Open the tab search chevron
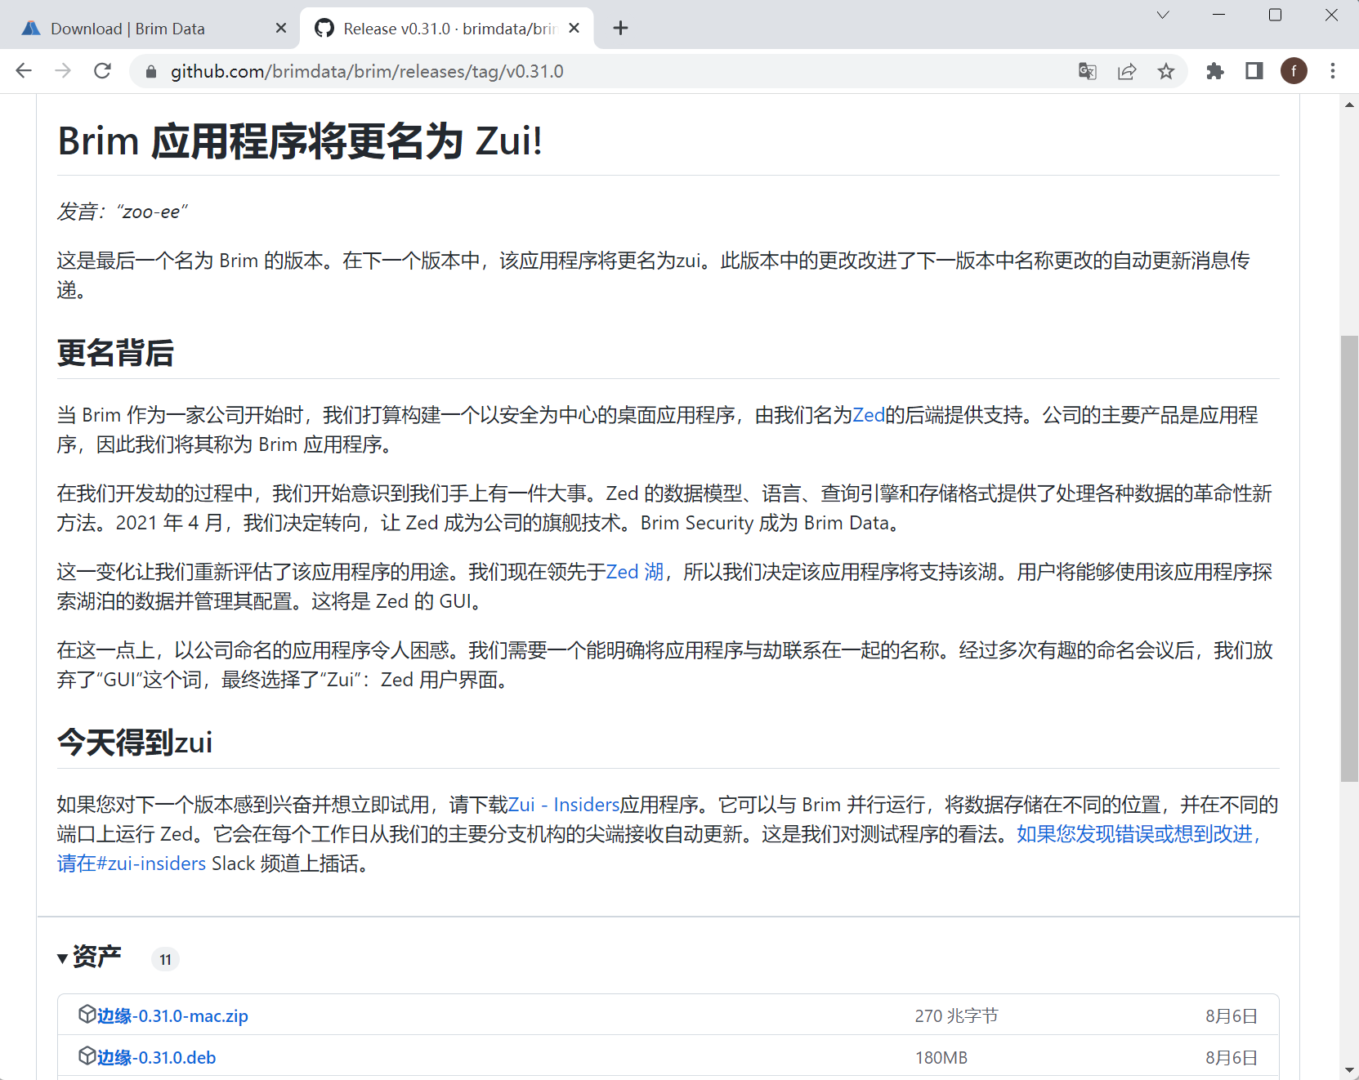This screenshot has width=1359, height=1080. [x=1163, y=15]
